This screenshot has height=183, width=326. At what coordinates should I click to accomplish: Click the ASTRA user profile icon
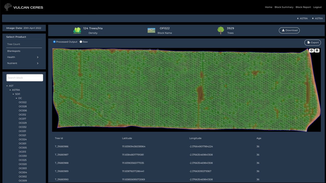[298, 19]
